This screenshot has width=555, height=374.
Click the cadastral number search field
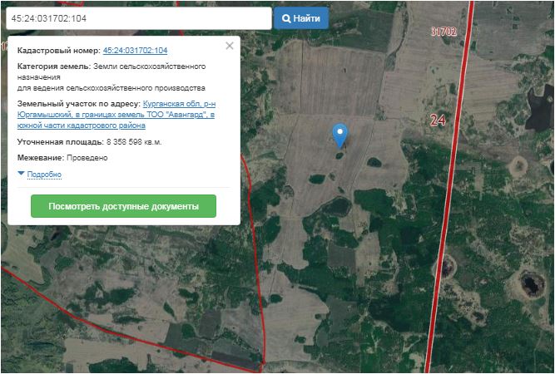[x=136, y=18]
